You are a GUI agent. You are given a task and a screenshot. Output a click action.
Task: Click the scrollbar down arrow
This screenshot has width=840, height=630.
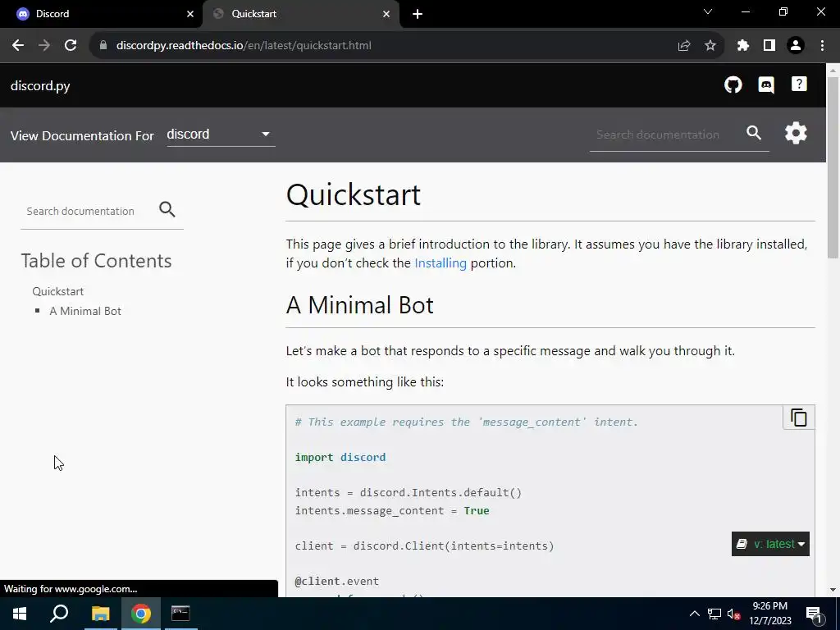833,590
